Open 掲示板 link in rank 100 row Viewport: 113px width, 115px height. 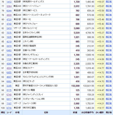click(109, 108)
